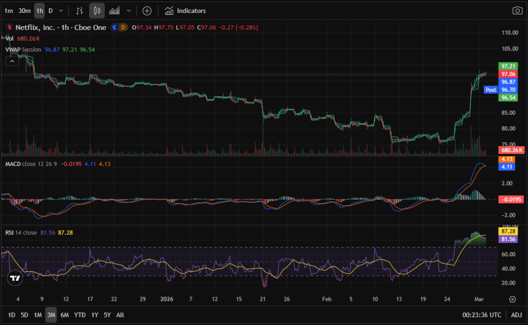Viewport: 528px width, 325px height.
Task: Toggle ADJ adjusted data setting
Action: pos(516,315)
